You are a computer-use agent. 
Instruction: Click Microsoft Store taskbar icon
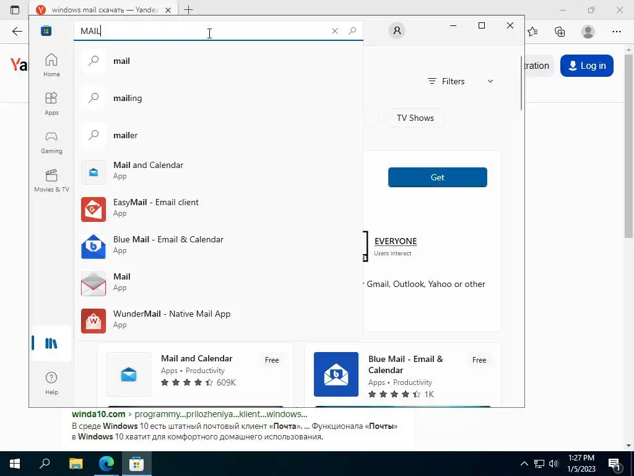coord(137,464)
